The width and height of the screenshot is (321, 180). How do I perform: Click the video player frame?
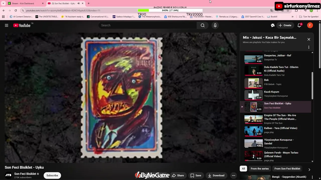120,98
